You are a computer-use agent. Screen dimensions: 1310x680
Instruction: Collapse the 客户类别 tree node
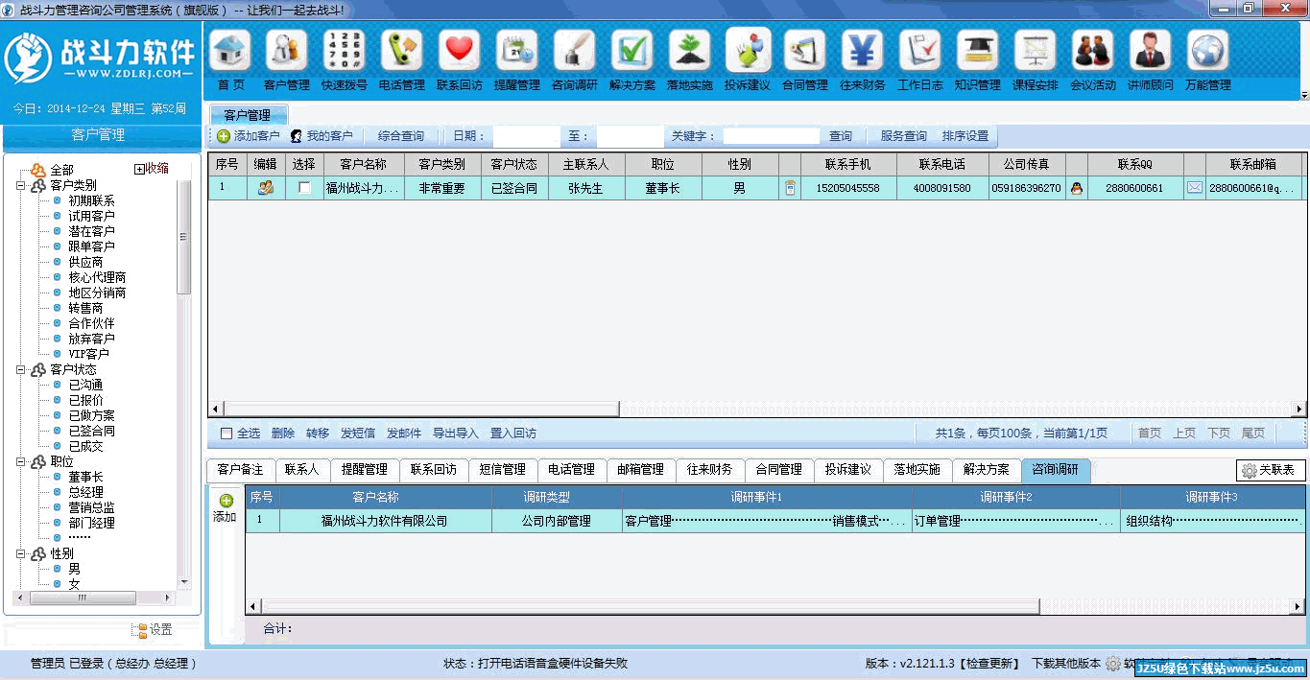pos(20,185)
